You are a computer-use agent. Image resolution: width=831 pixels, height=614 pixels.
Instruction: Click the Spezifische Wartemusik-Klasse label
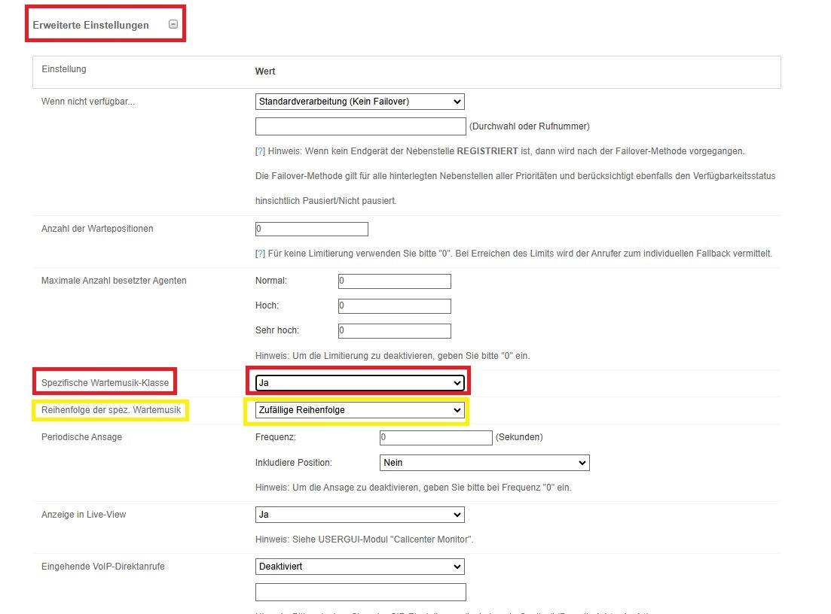[105, 383]
